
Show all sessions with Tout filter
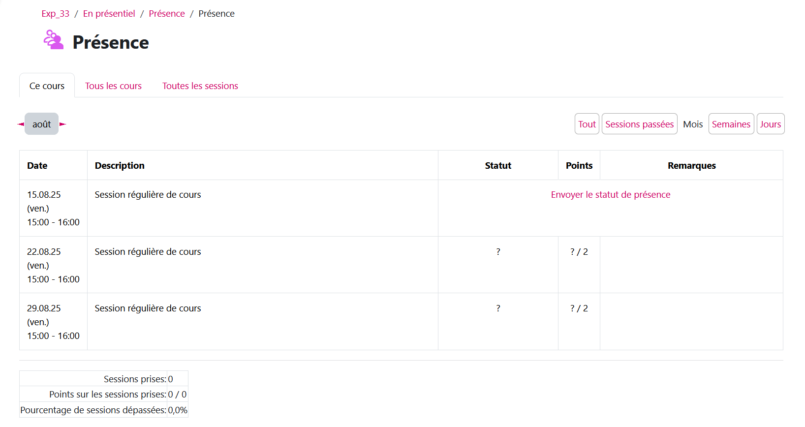tap(587, 124)
